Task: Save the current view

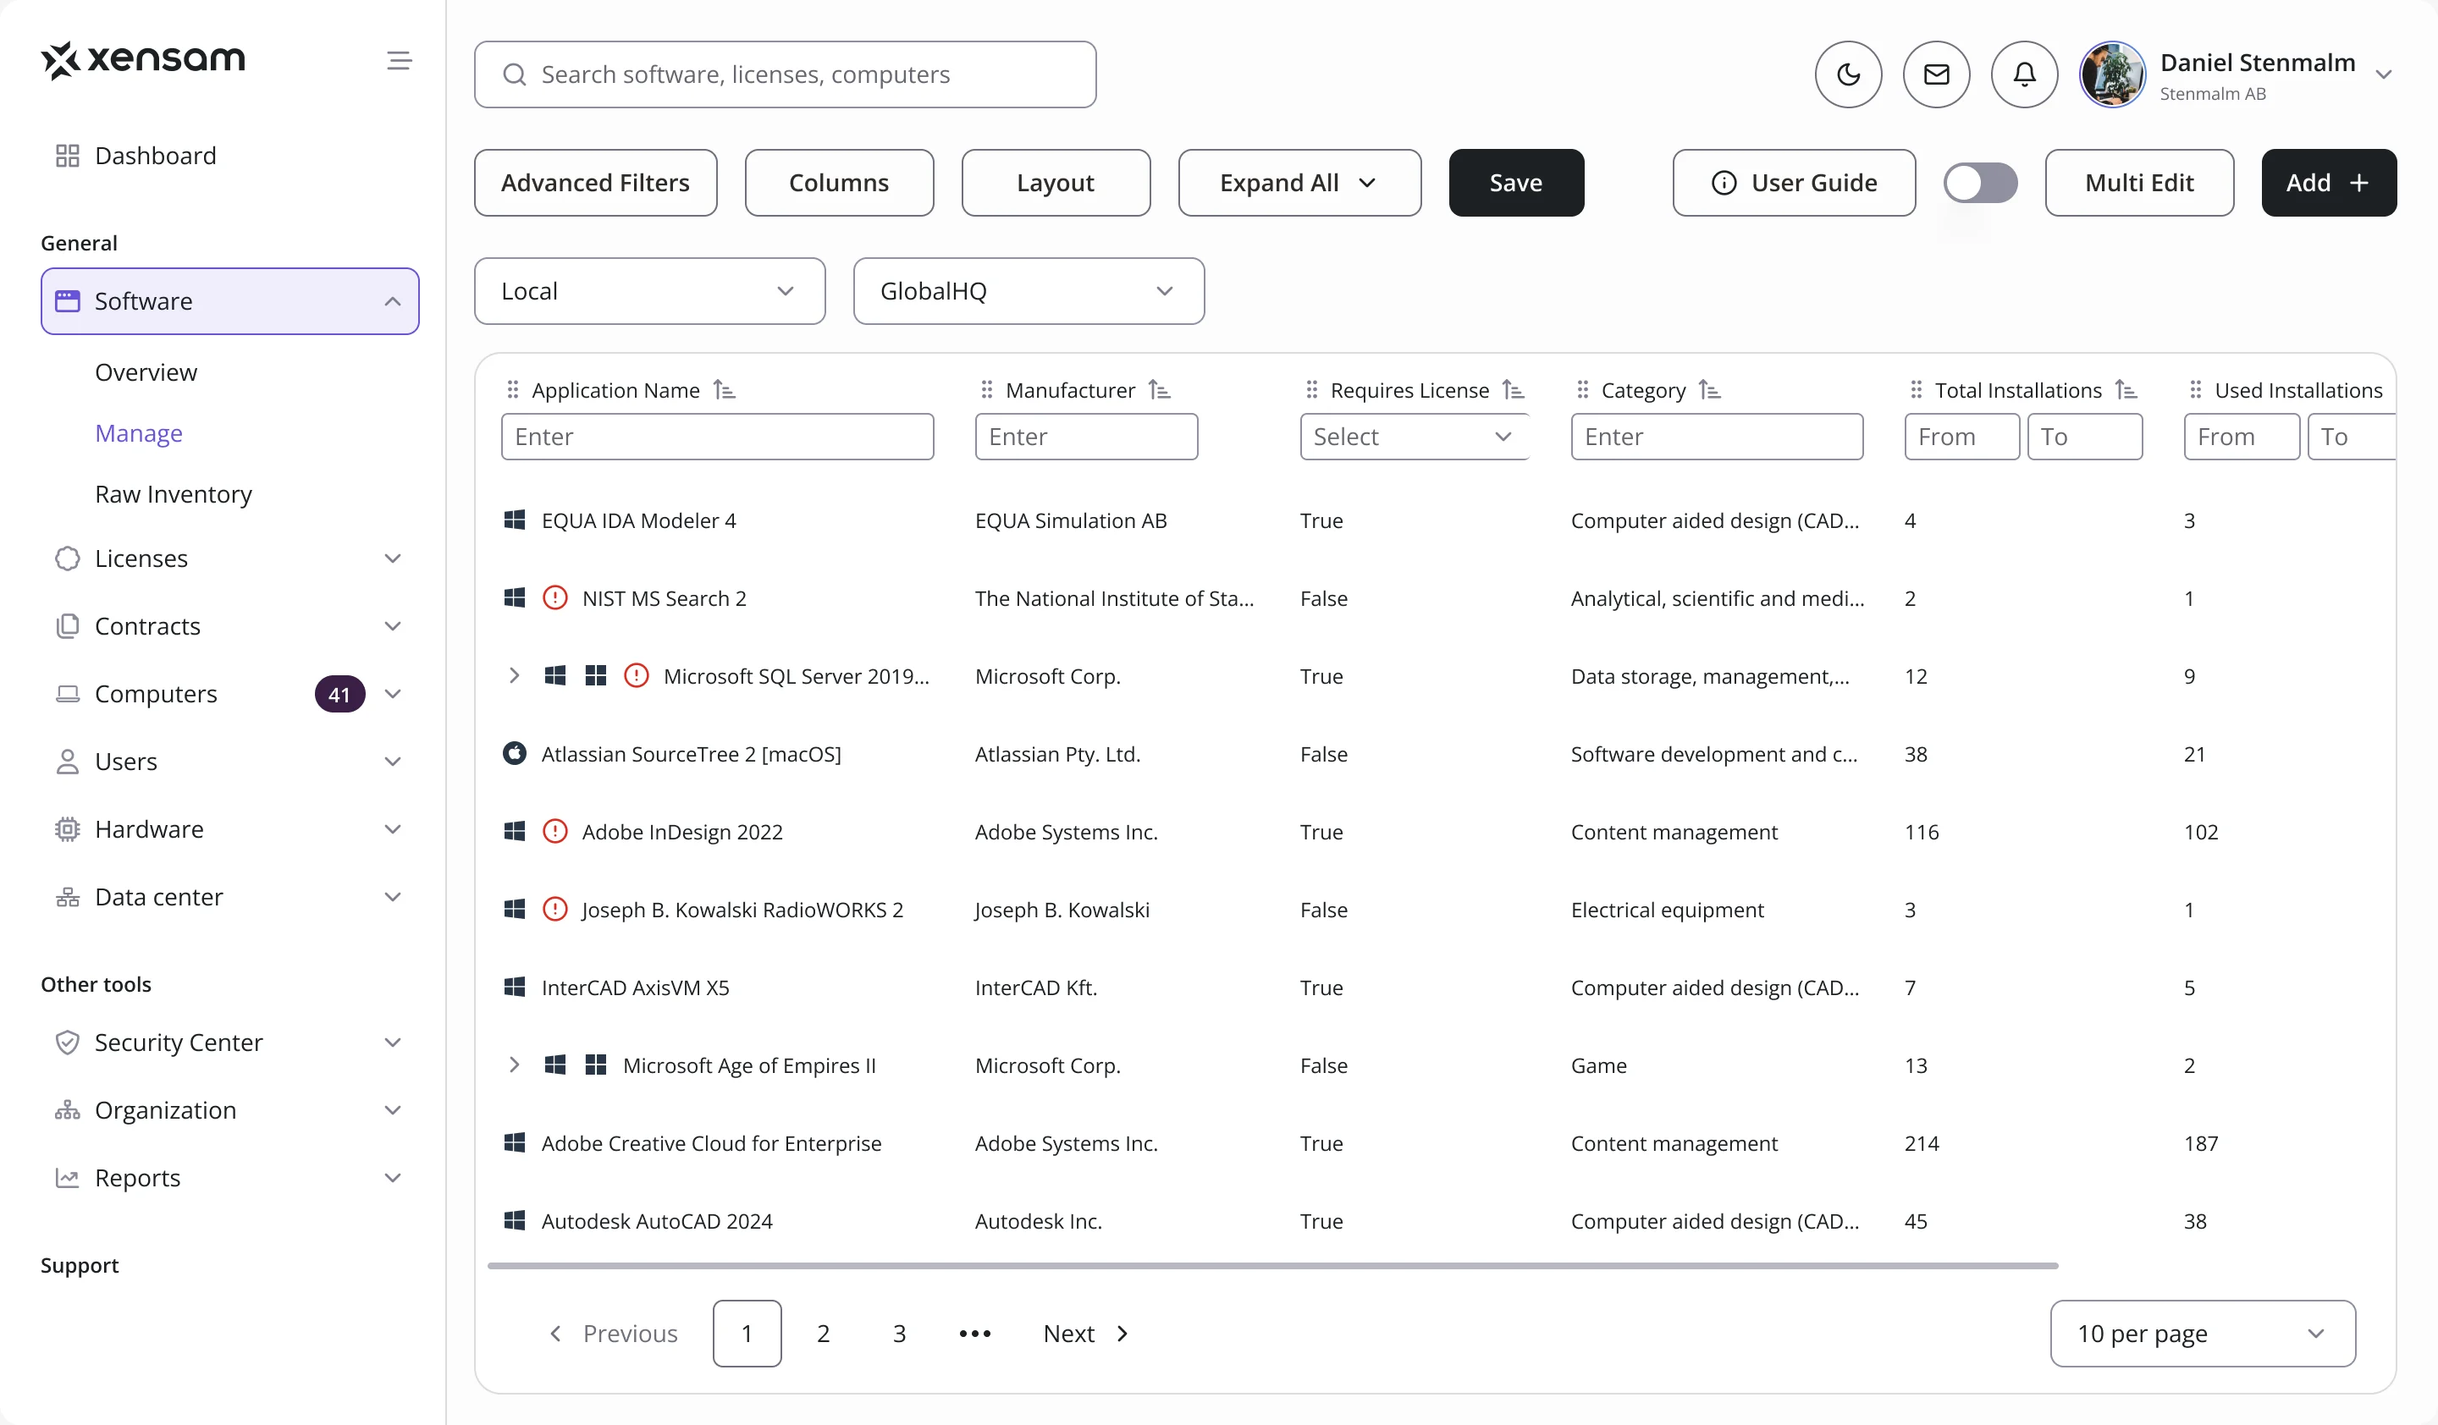Action: coord(1517,183)
